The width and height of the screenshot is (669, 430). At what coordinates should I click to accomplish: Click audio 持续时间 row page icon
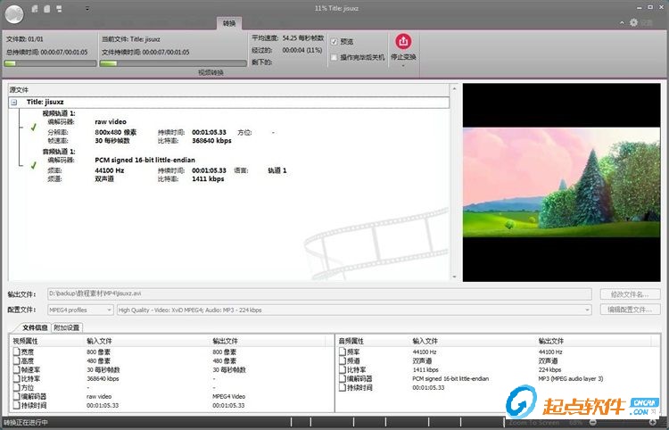pos(343,388)
